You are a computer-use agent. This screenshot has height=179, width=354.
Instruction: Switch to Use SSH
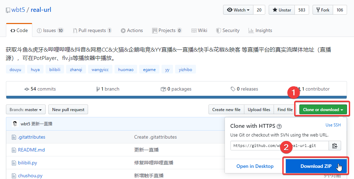click(333, 125)
